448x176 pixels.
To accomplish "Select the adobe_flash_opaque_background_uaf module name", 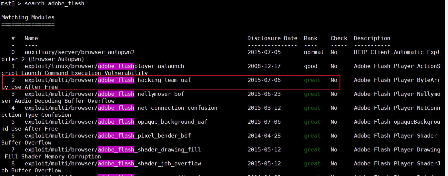I will (x=116, y=122).
